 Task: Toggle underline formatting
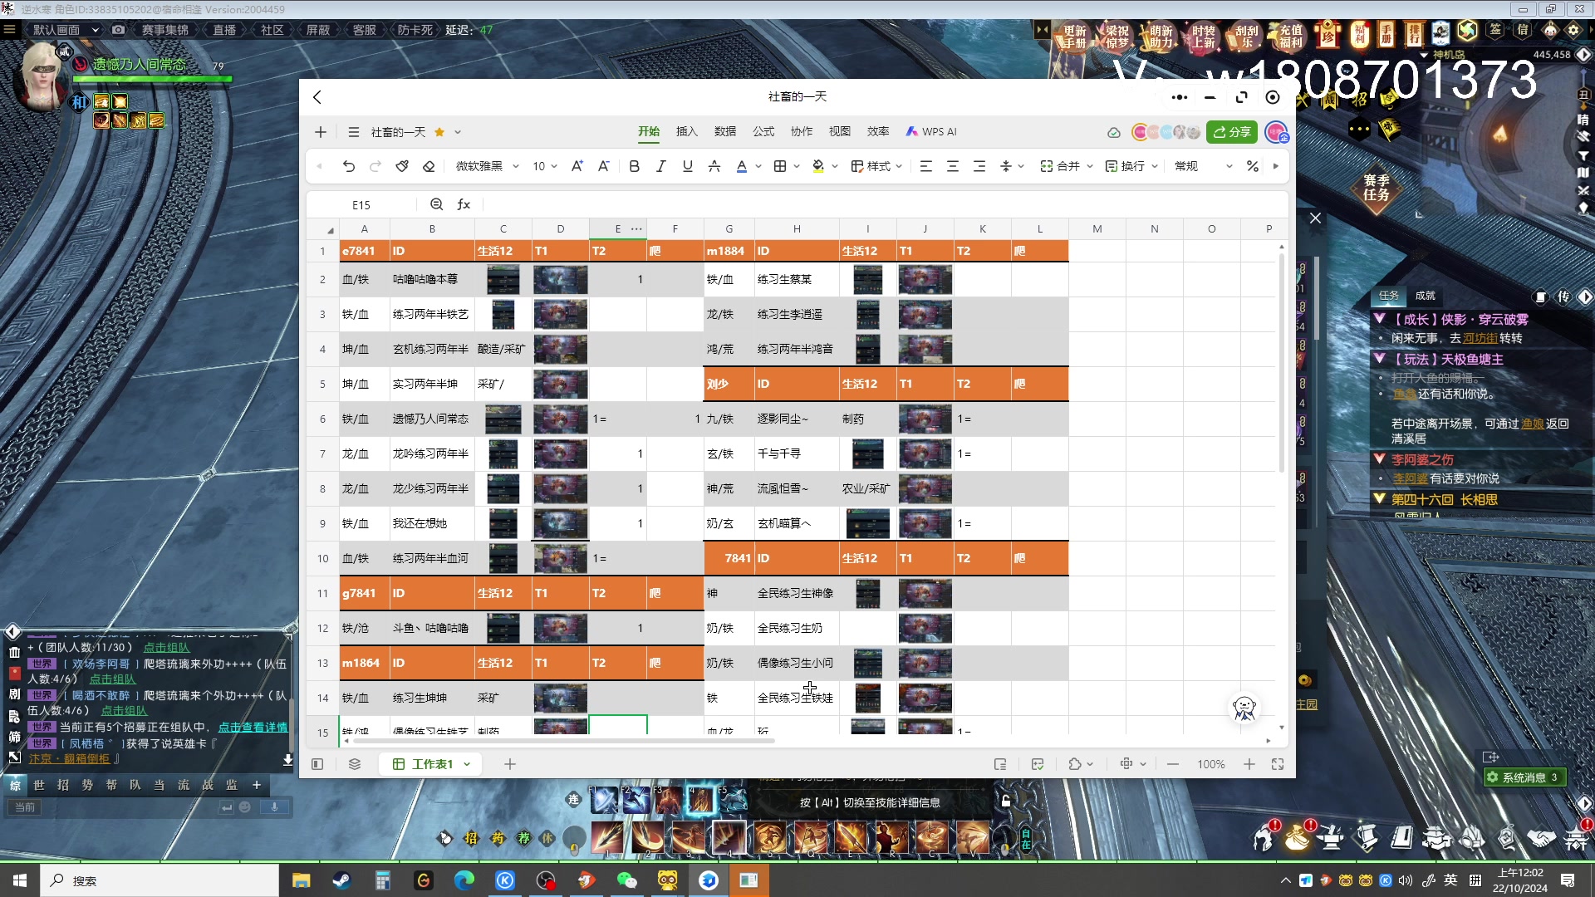coord(688,166)
